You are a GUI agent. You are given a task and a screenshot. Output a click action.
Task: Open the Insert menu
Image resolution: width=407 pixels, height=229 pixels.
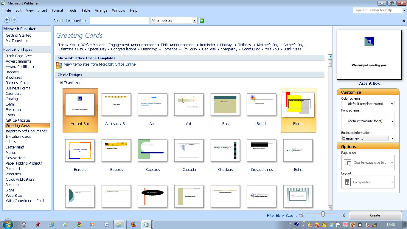coord(43,10)
